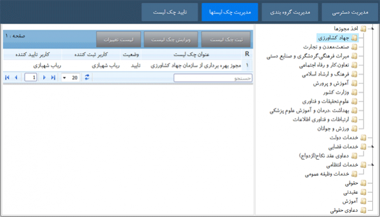
Task: Click folder icon of خدمات دولت
Action: (363, 138)
